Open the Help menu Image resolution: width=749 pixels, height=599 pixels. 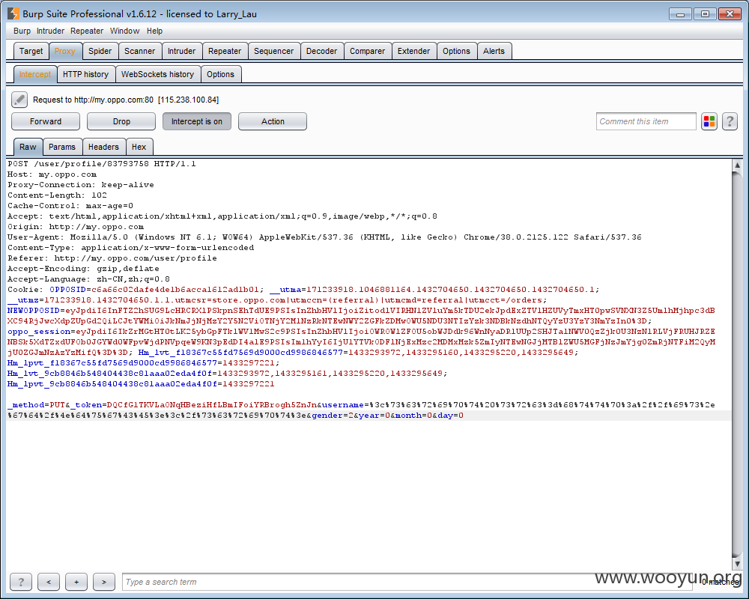tap(154, 31)
